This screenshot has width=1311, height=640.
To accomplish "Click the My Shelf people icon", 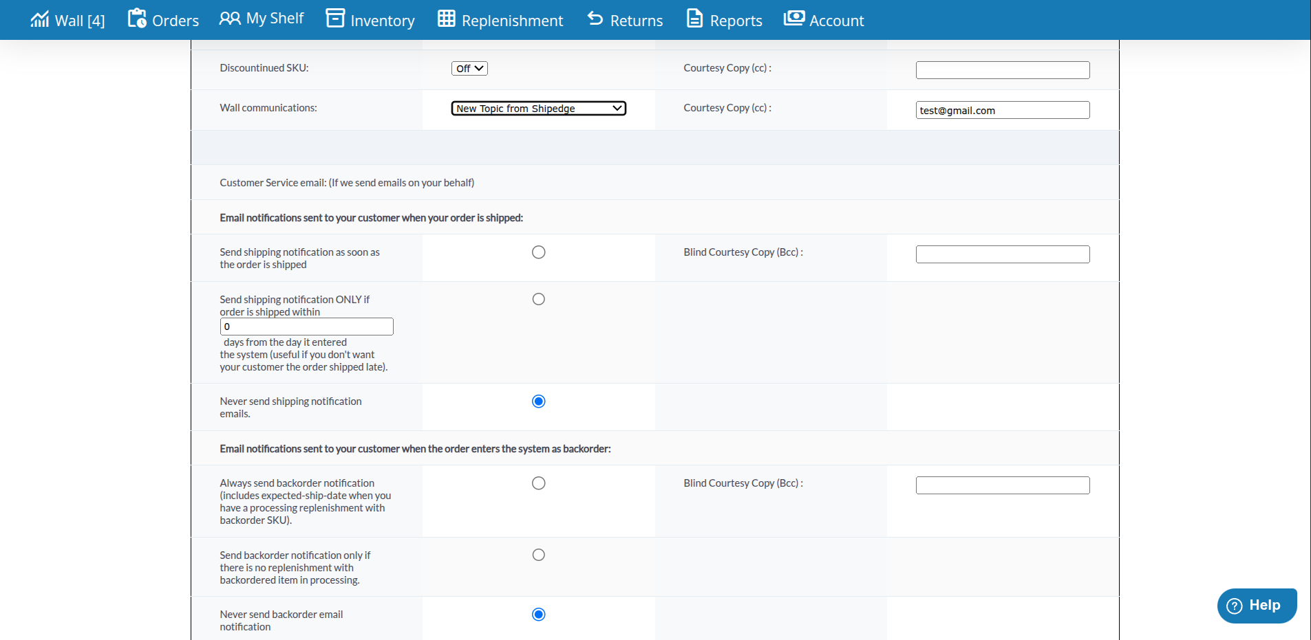I will pos(230,19).
